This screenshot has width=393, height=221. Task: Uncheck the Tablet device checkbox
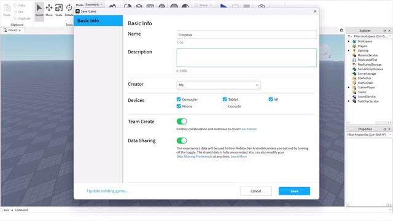pyautogui.click(x=225, y=99)
